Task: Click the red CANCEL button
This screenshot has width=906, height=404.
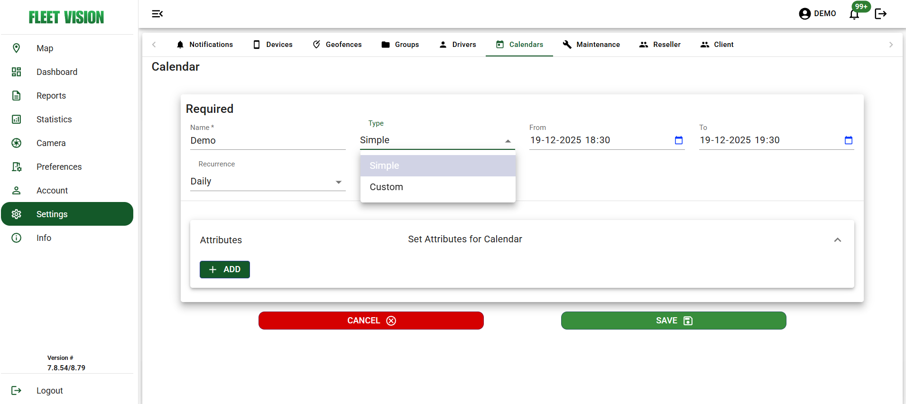Action: pyautogui.click(x=371, y=321)
